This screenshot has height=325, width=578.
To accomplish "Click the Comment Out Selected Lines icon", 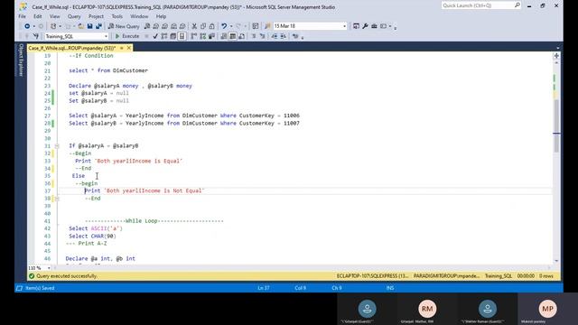I will click(x=254, y=36).
